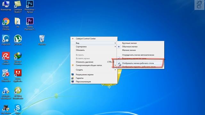The width and height of the screenshot is (205, 115).
Task: Select the uTorrent desktop icon
Action: [x=18, y=40]
